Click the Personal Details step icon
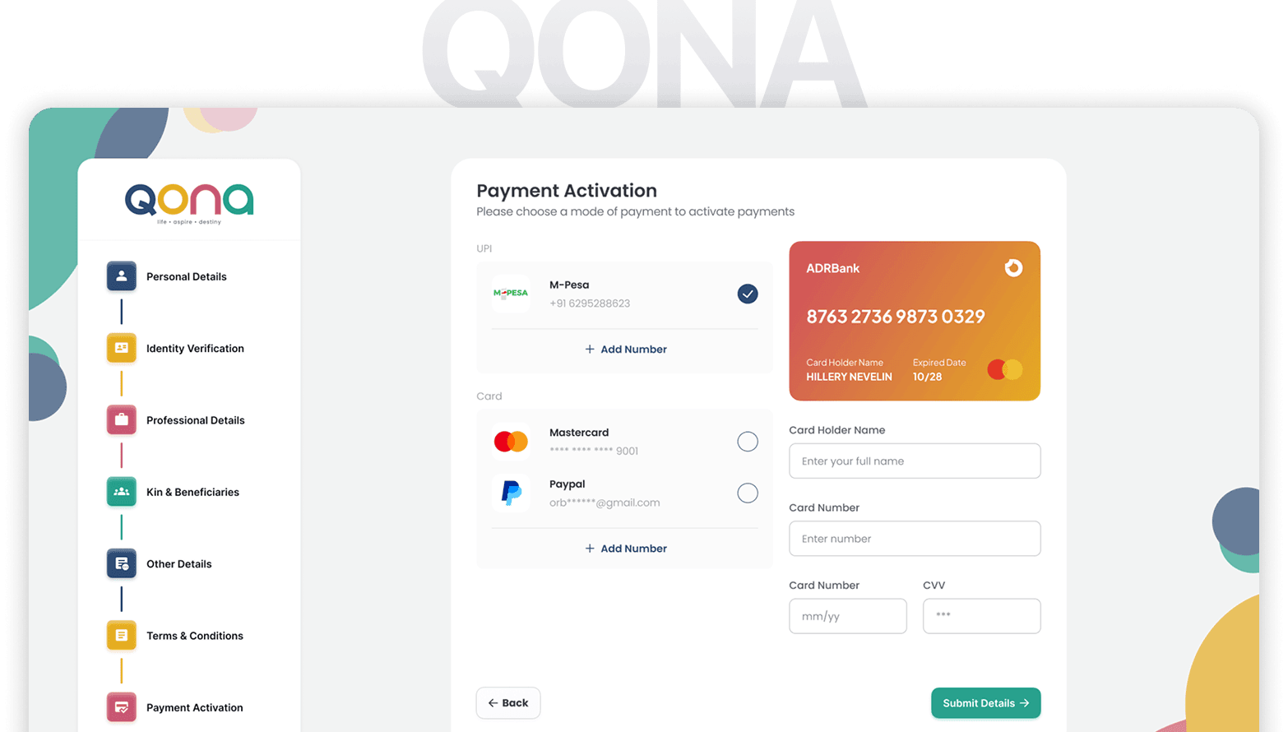The height and width of the screenshot is (732, 1288). [x=122, y=276]
